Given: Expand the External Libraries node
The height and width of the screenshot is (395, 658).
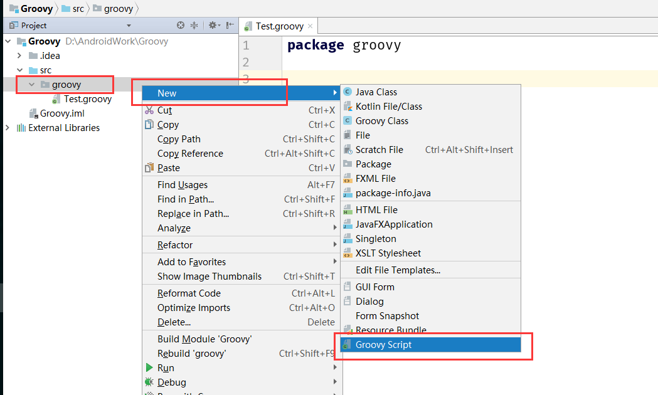Looking at the screenshot, I should click(x=7, y=127).
